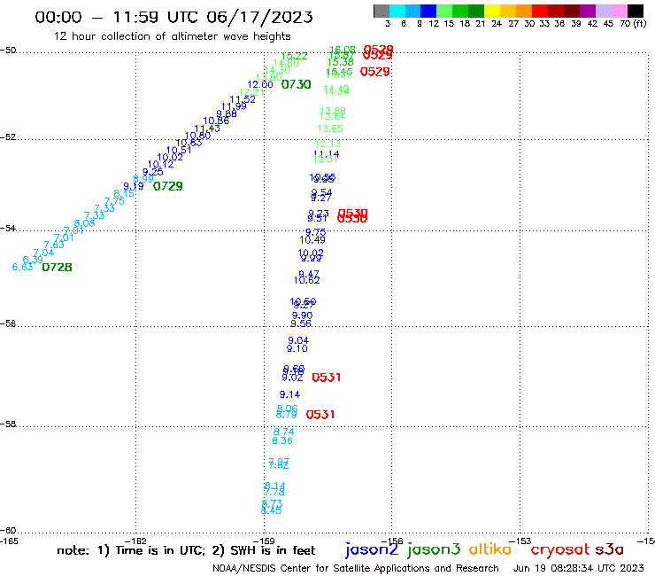Click the wave height value 10.12
Screen dimensions: 655x576
pyautogui.click(x=160, y=165)
